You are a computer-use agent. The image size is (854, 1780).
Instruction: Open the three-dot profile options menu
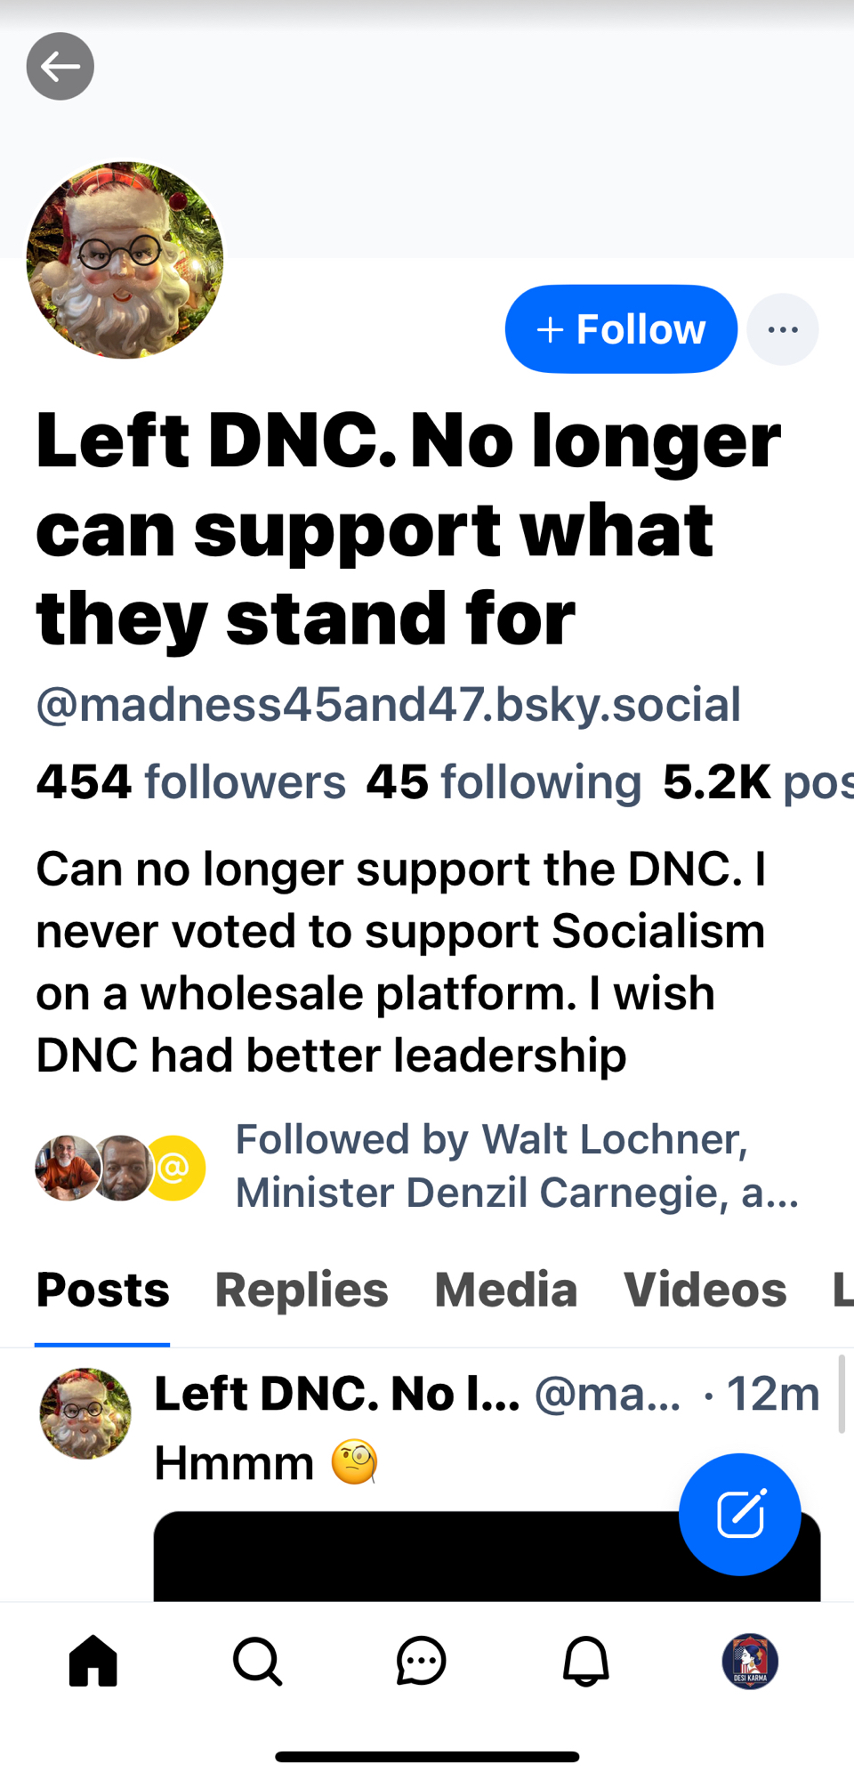point(782,329)
